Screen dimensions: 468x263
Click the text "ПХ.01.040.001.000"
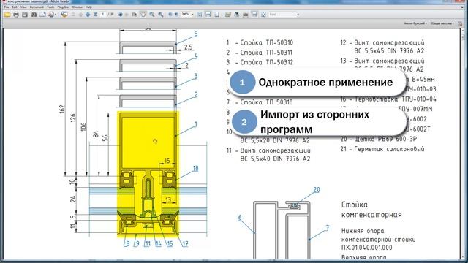pyautogui.click(x=367, y=248)
